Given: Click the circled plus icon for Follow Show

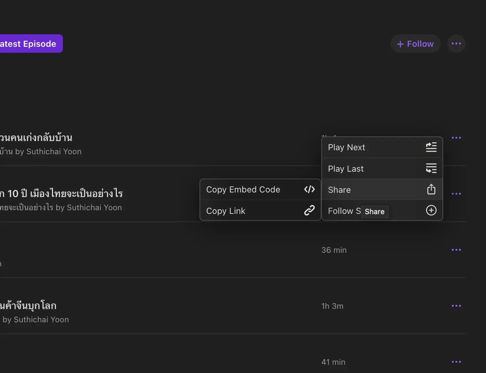Looking at the screenshot, I should [431, 210].
